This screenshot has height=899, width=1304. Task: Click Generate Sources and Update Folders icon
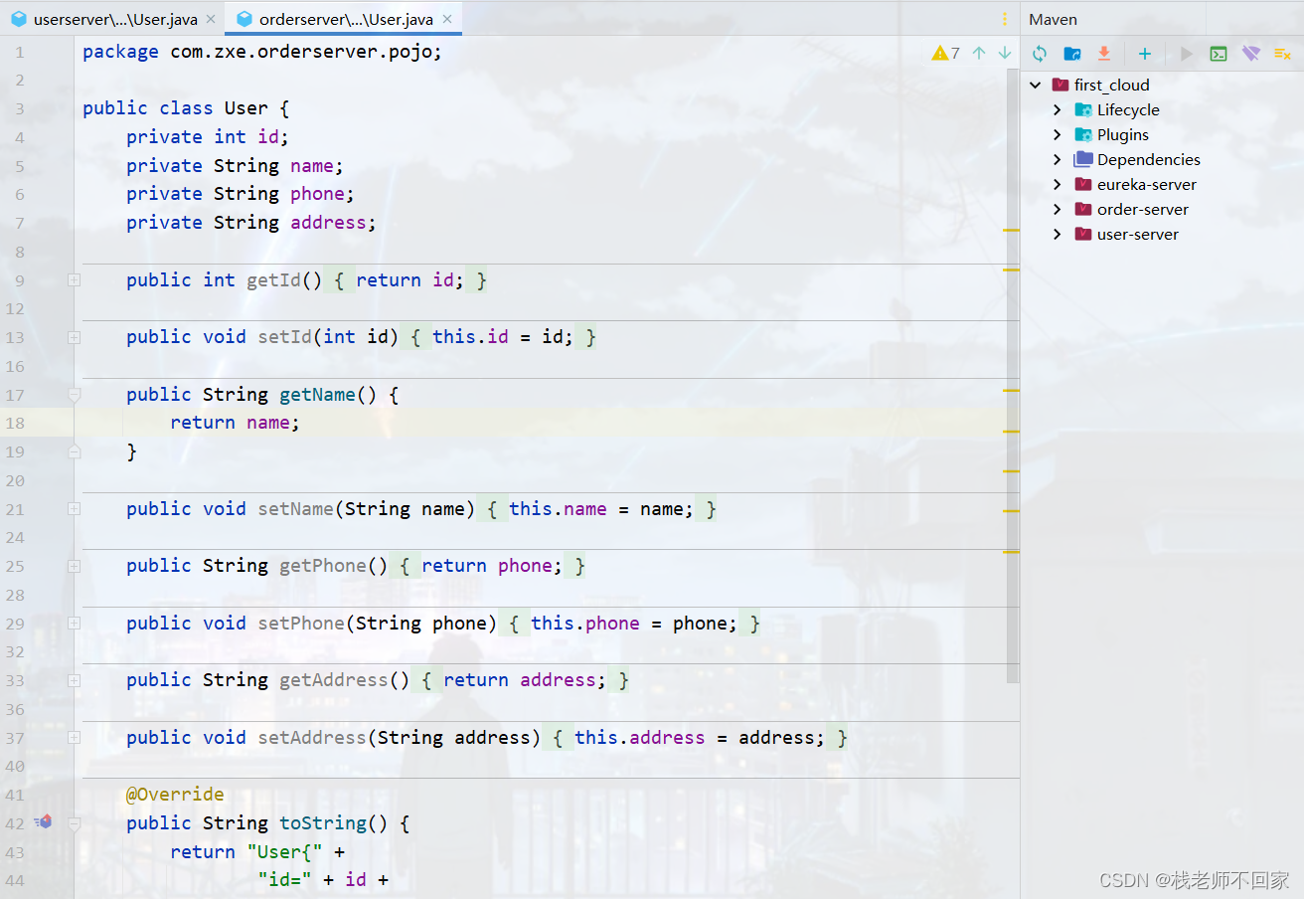click(x=1072, y=54)
